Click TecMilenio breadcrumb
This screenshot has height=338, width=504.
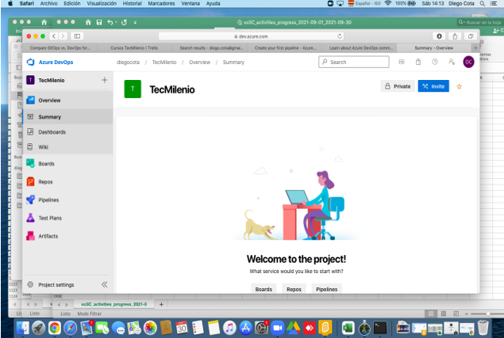tap(164, 63)
